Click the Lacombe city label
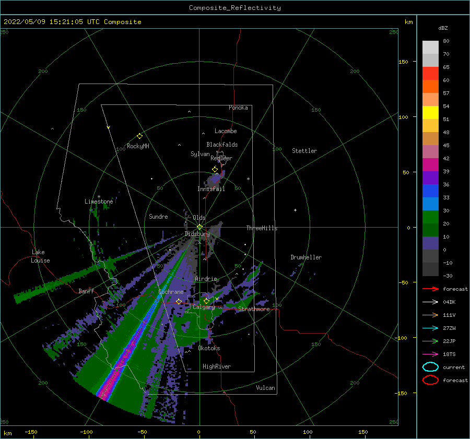The height and width of the screenshot is (439, 470). point(226,131)
